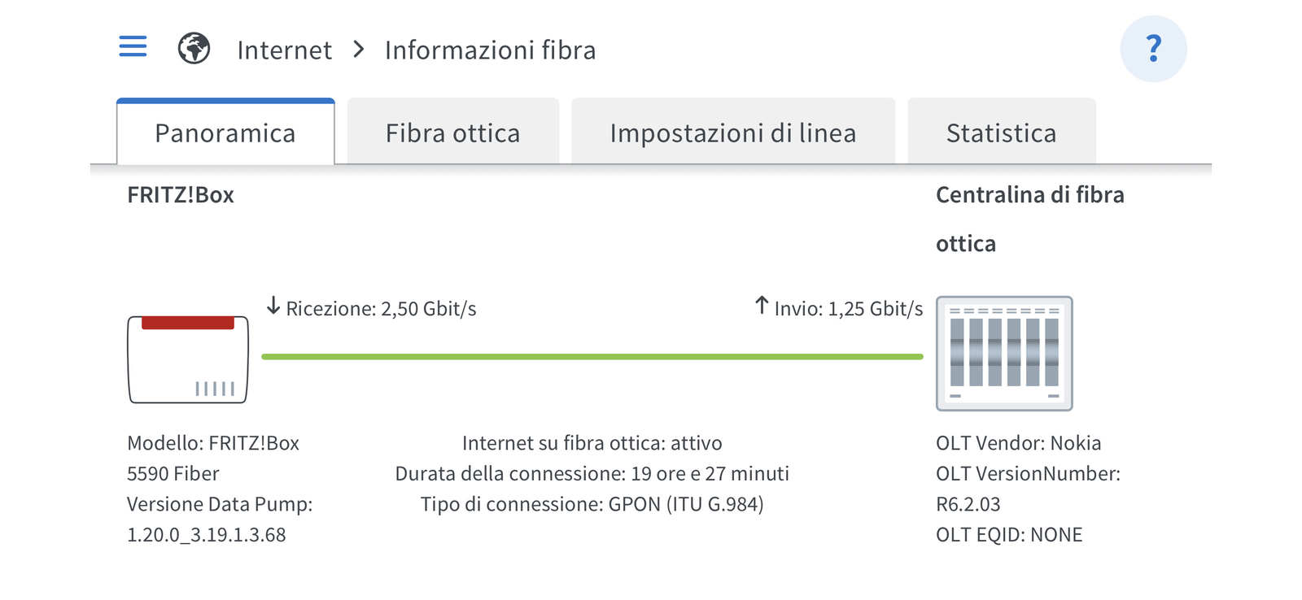Click the Informazioni fibra breadcrumb text
Screen dimensions: 1302x600
pos(491,50)
